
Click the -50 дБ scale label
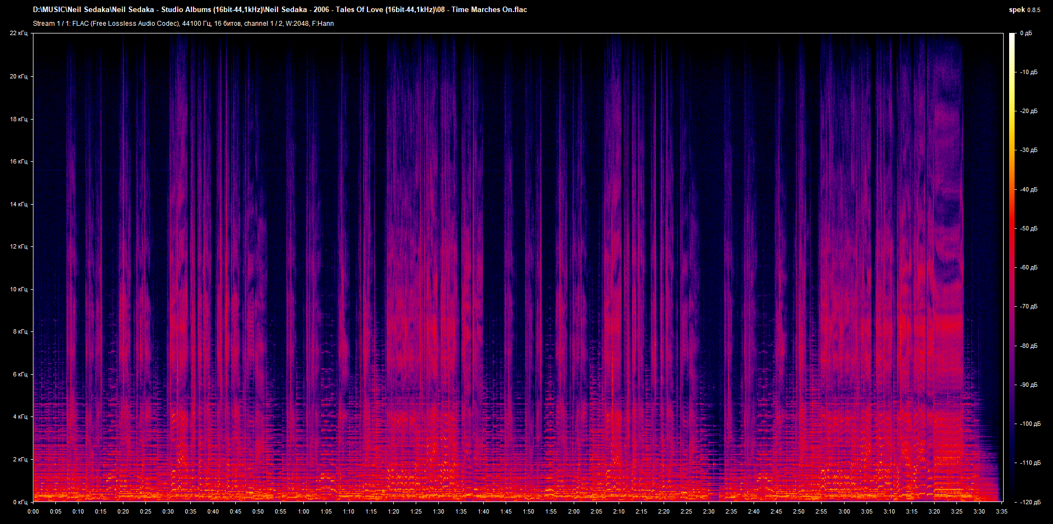pos(1029,229)
